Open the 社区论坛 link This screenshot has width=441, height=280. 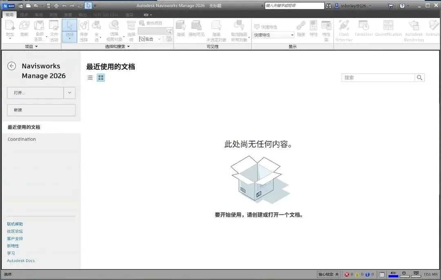coord(15,231)
